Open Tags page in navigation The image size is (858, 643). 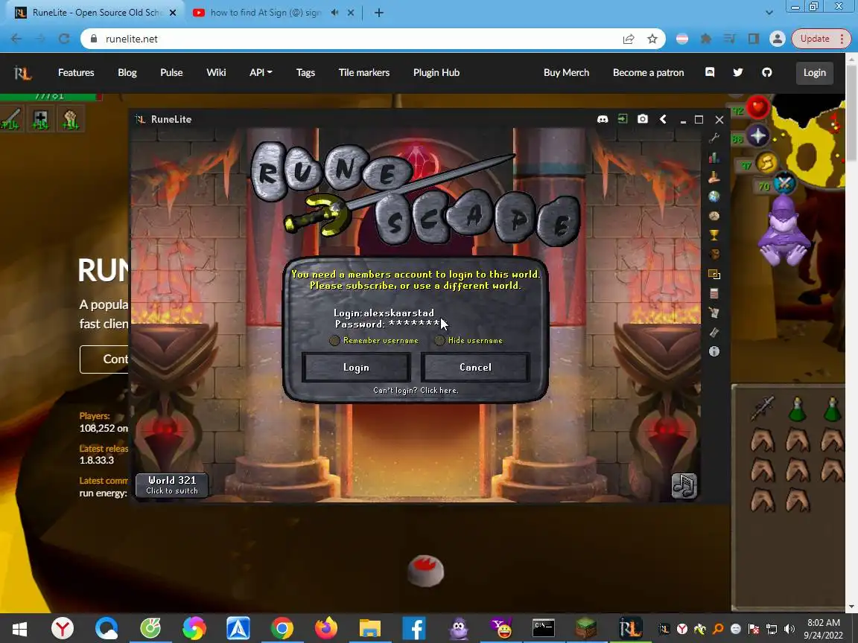[x=305, y=73]
